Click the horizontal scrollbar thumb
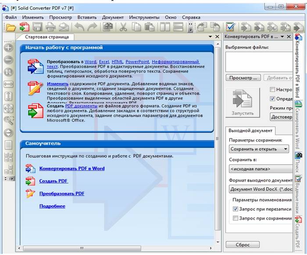Image resolution: width=307 pixels, height=255 pixels. [x=82, y=248]
